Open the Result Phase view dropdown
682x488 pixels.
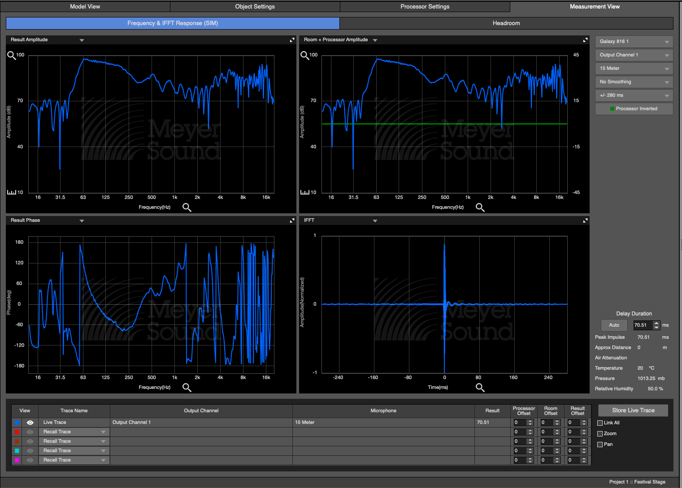[82, 221]
